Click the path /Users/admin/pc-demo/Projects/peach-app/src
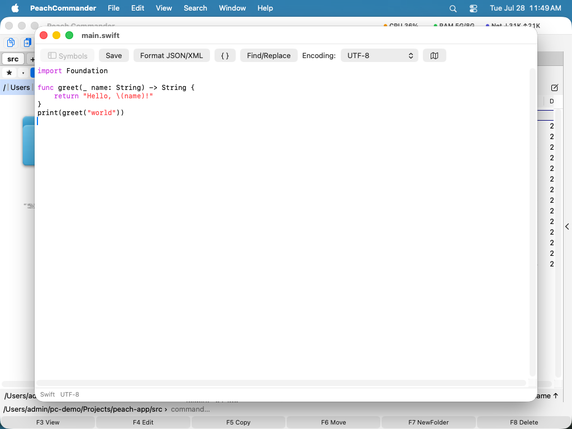Viewport: 572px width, 429px height. (83, 409)
